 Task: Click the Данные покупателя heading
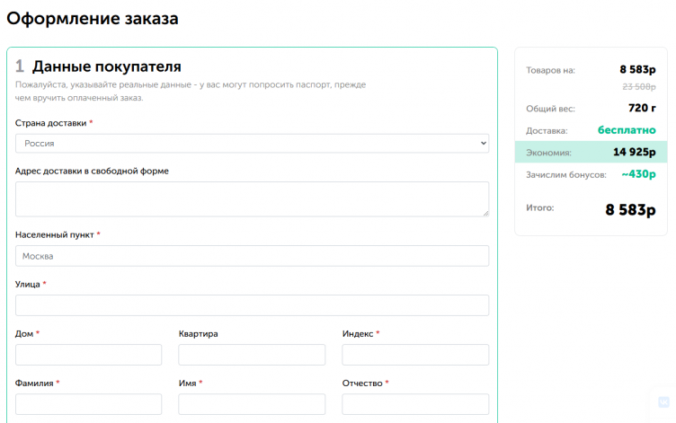pos(106,66)
